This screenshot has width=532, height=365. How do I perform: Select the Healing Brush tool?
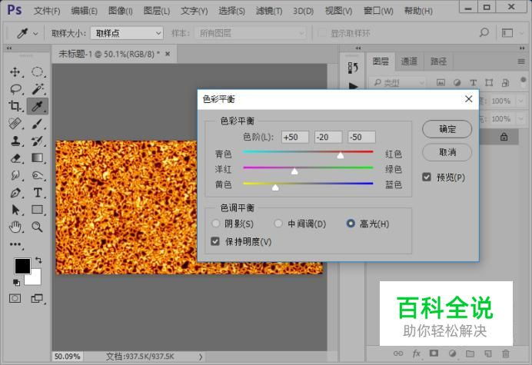pyautogui.click(x=15, y=124)
